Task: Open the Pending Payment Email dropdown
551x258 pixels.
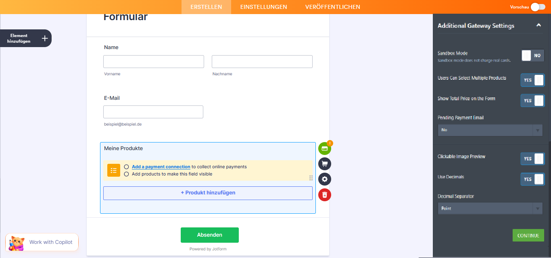Action: (x=490, y=130)
